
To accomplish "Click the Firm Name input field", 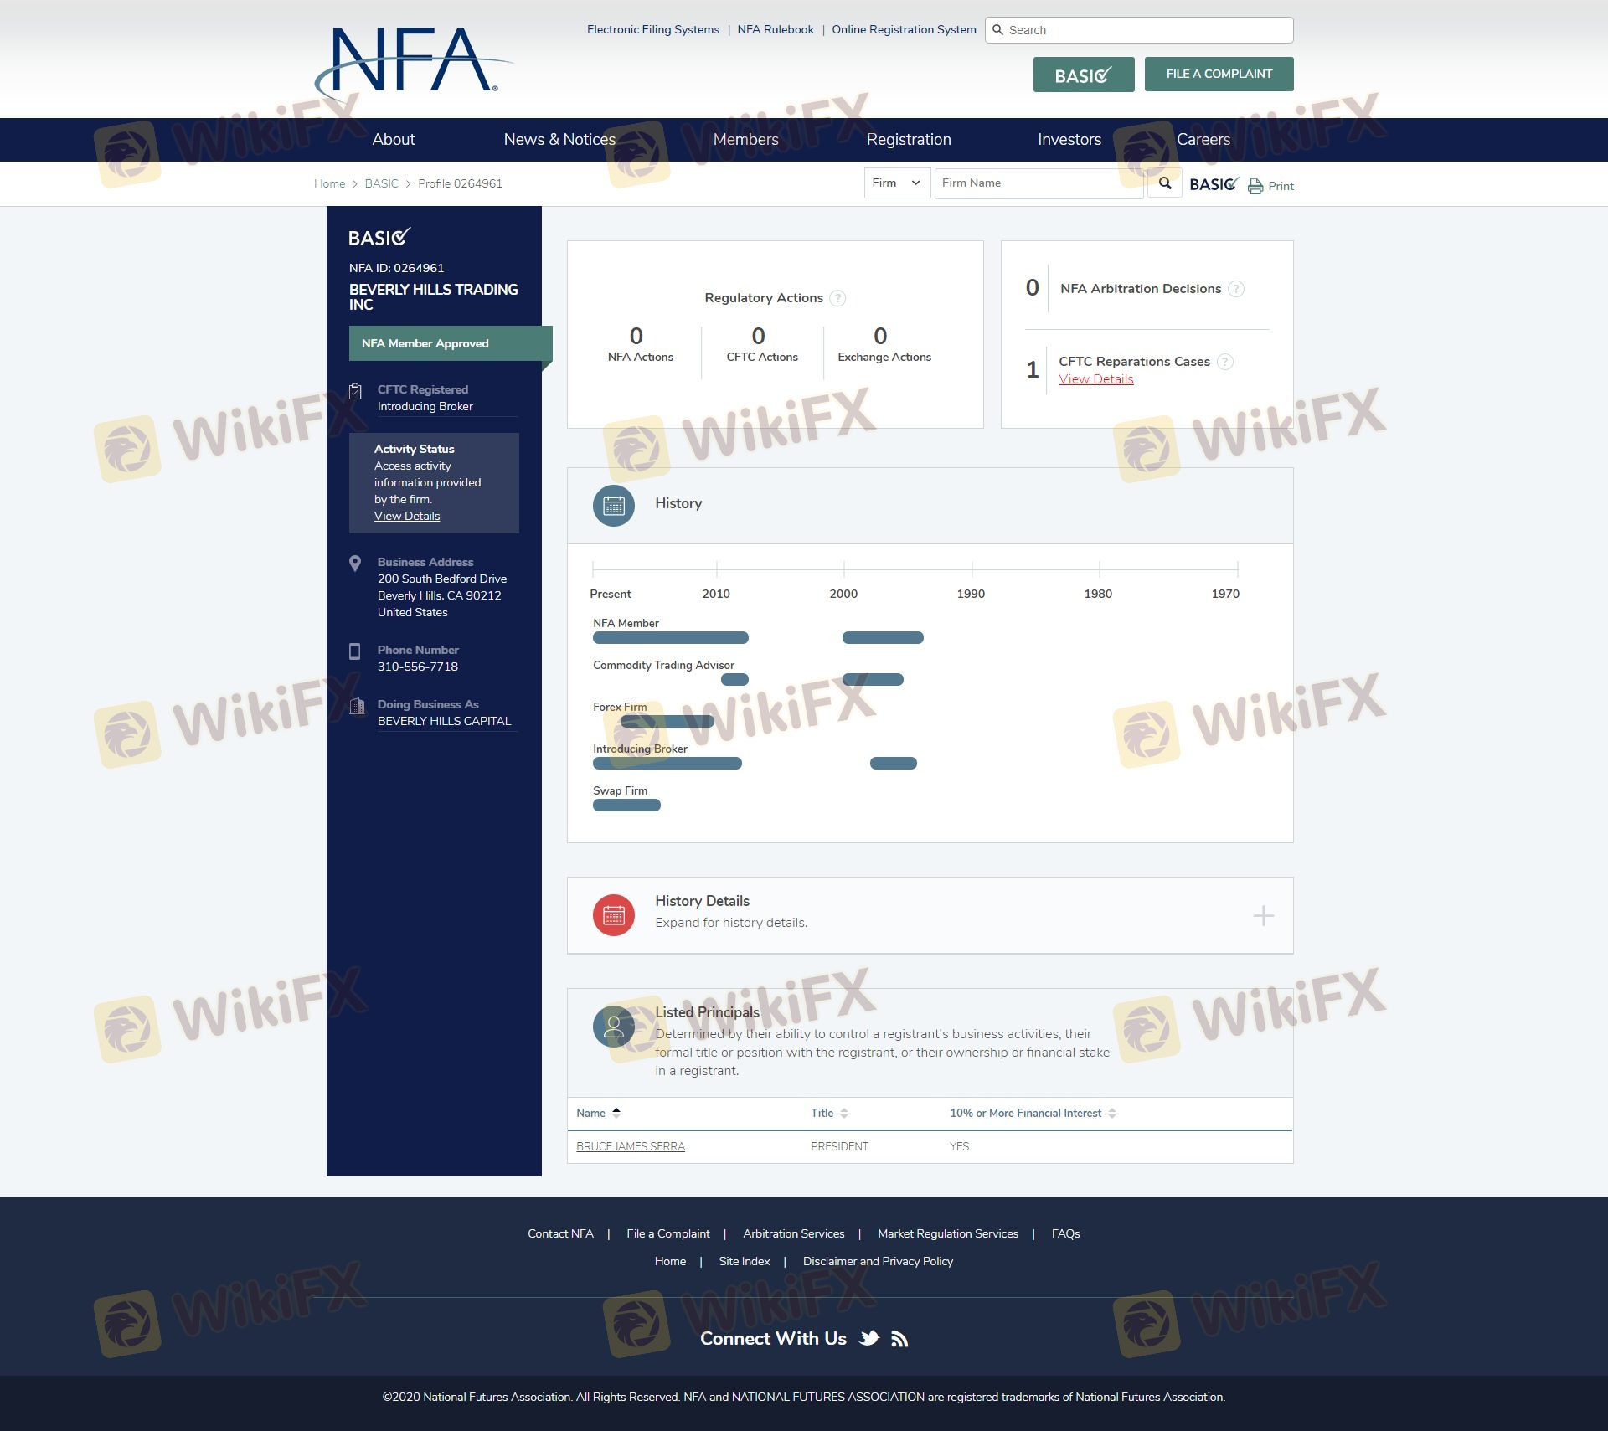I will [x=1037, y=183].
